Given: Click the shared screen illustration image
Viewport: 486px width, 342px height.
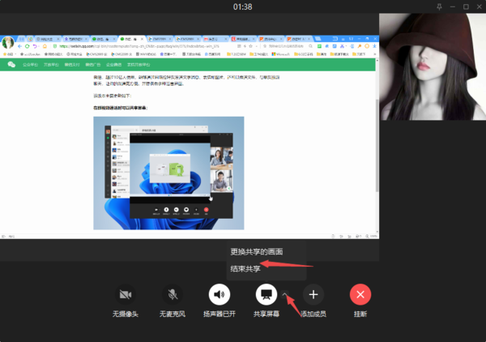Looking at the screenshot, I should (168, 173).
